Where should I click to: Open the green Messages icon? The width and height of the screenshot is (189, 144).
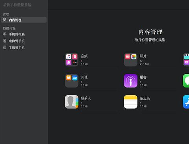tap(186, 81)
